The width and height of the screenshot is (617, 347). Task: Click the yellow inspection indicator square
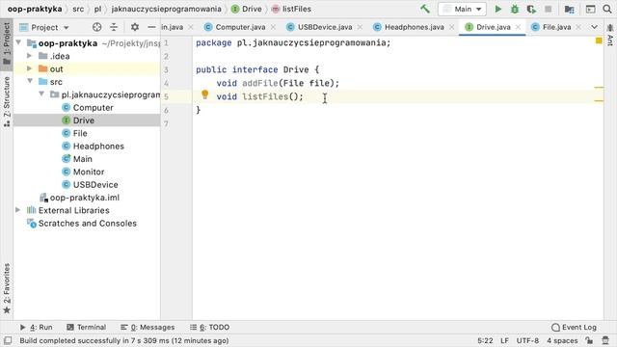coord(599,40)
